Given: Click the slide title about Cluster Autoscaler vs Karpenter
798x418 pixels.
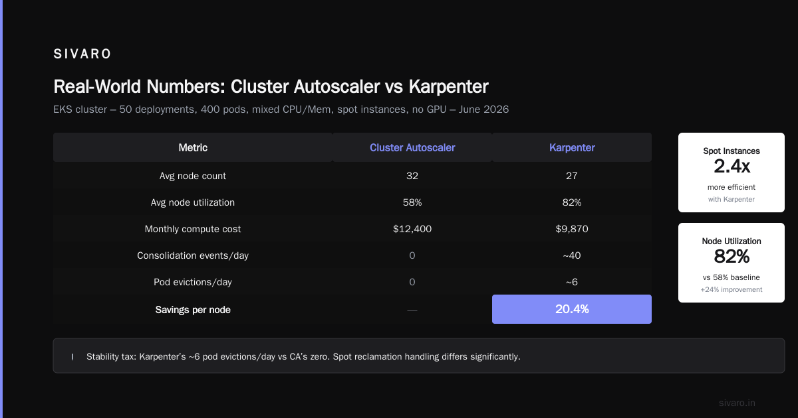Looking at the screenshot, I should click(271, 87).
